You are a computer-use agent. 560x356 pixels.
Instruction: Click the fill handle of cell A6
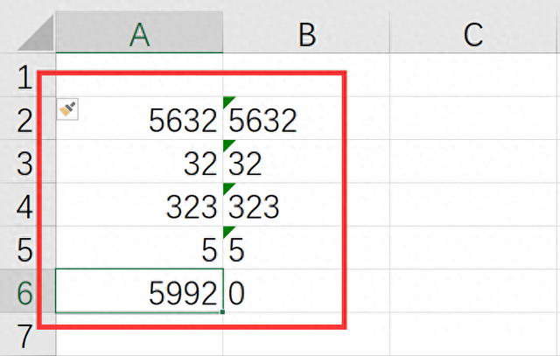(x=222, y=312)
